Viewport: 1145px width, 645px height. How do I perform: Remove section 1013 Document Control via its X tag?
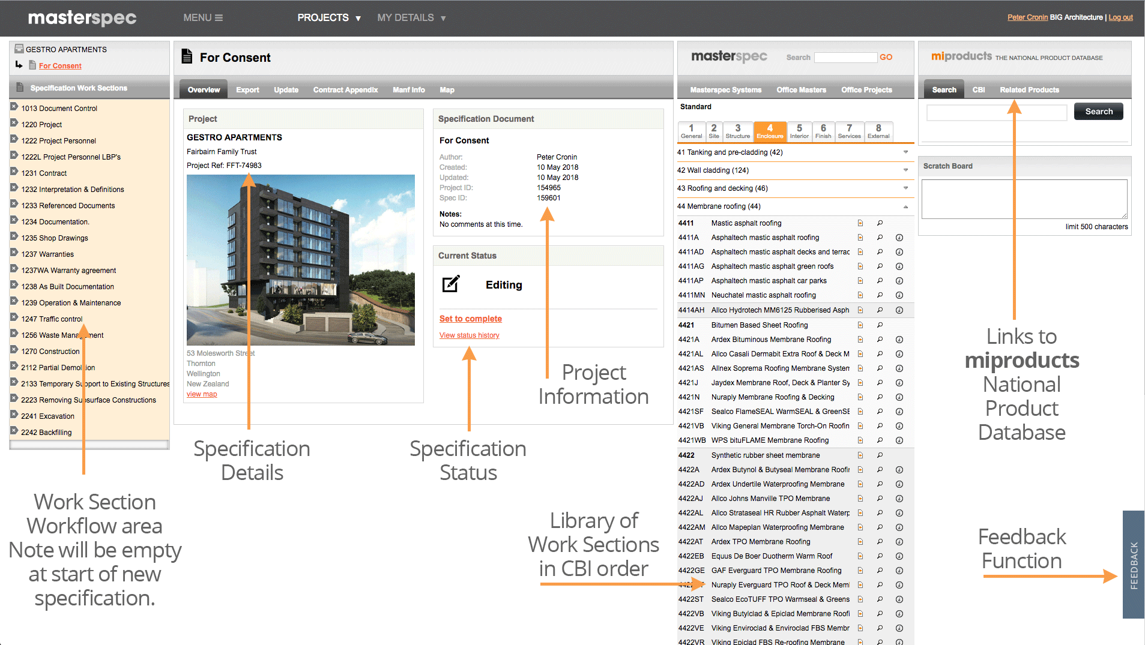tap(14, 107)
